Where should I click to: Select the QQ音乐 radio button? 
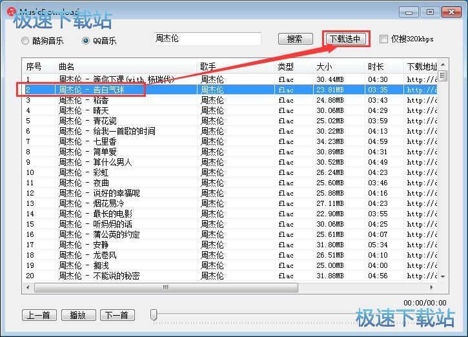(x=86, y=41)
